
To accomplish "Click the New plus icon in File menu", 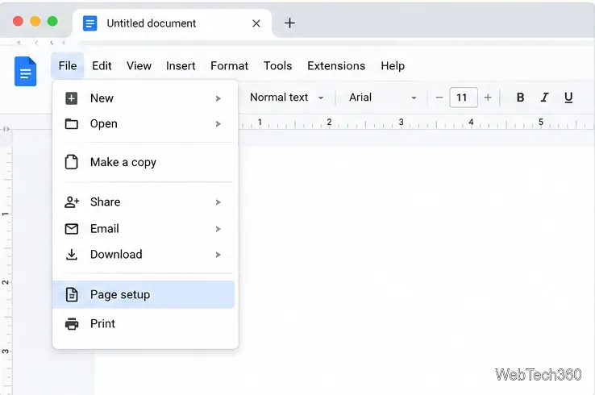I will click(x=71, y=98).
